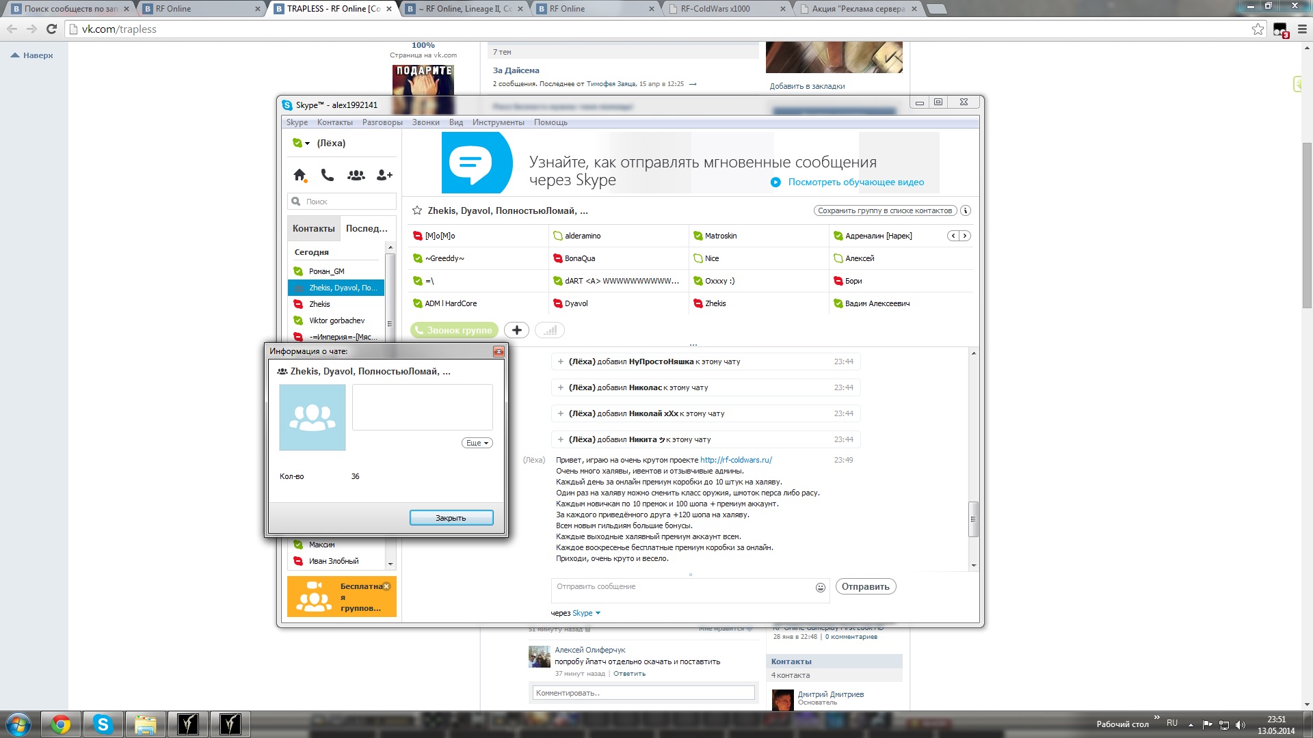This screenshot has width=1313, height=738.
Task: Click the search magnifier icon in Skype
Action: 296,202
